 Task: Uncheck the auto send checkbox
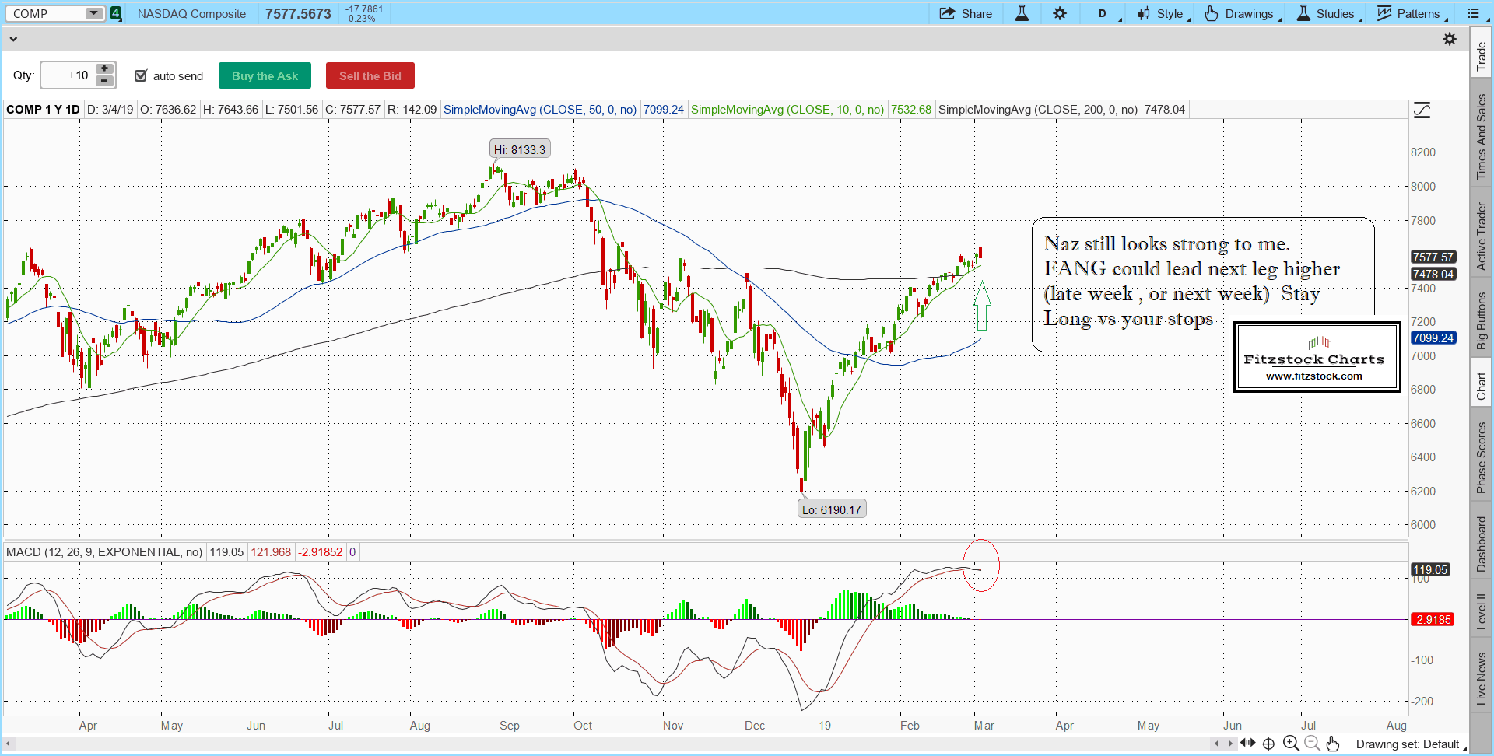[141, 75]
